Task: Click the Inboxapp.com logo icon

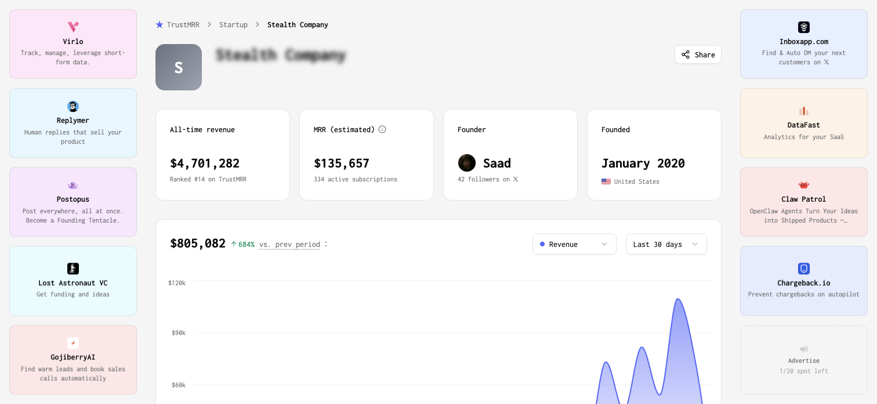Action: (804, 27)
